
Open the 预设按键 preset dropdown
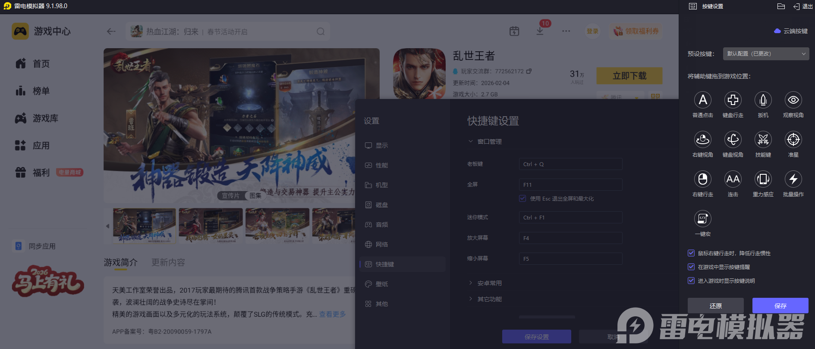[x=766, y=54]
